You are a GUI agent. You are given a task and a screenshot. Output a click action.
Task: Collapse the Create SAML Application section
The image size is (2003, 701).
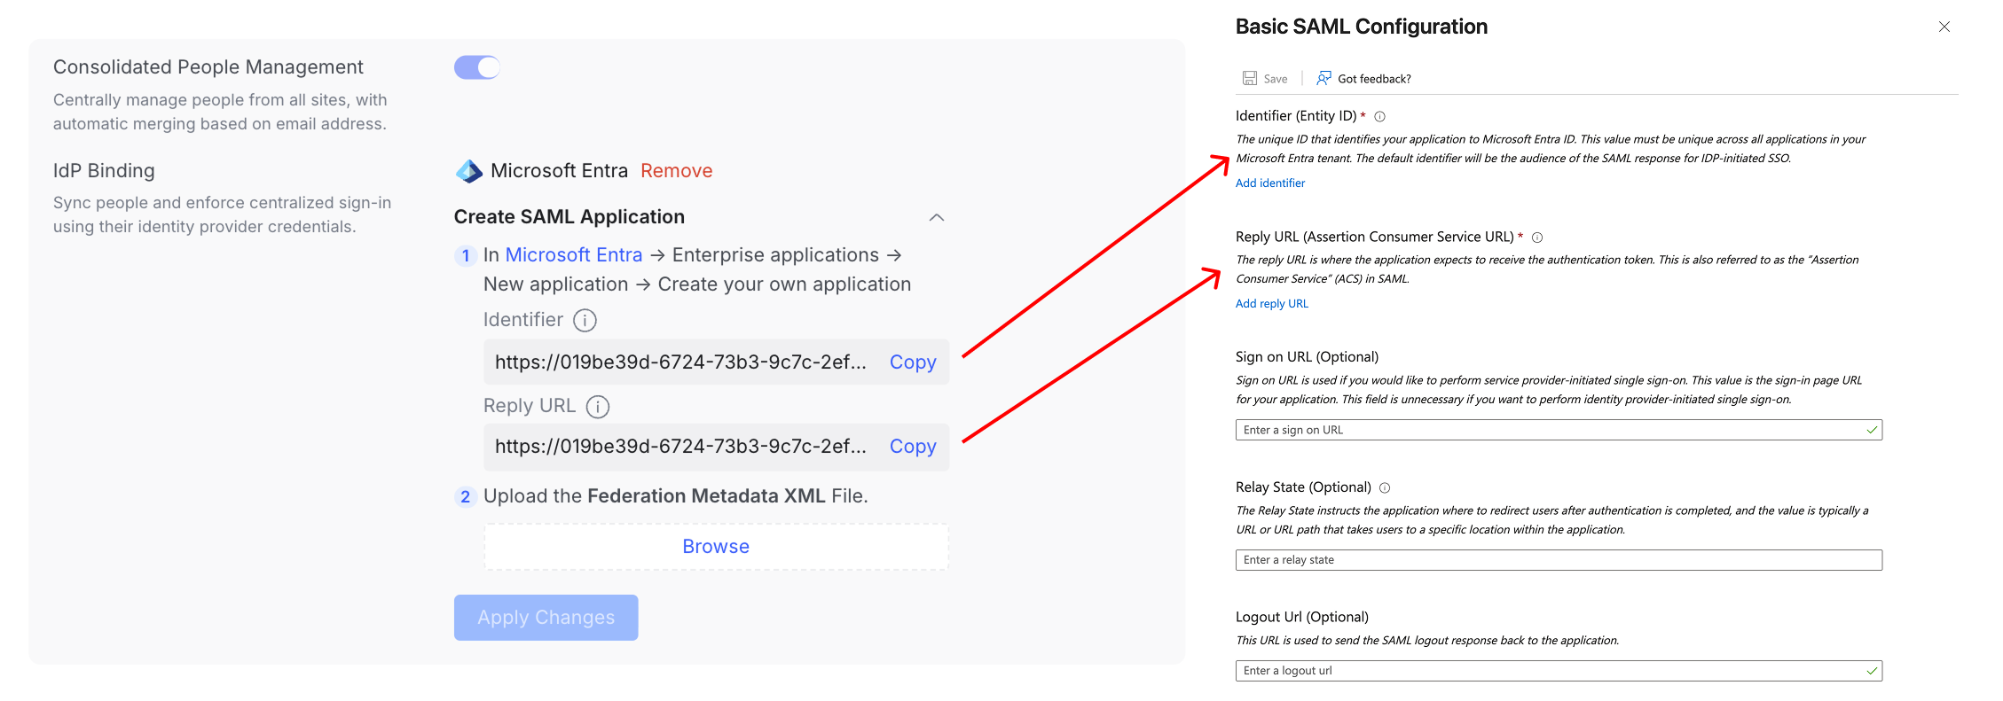[937, 218]
